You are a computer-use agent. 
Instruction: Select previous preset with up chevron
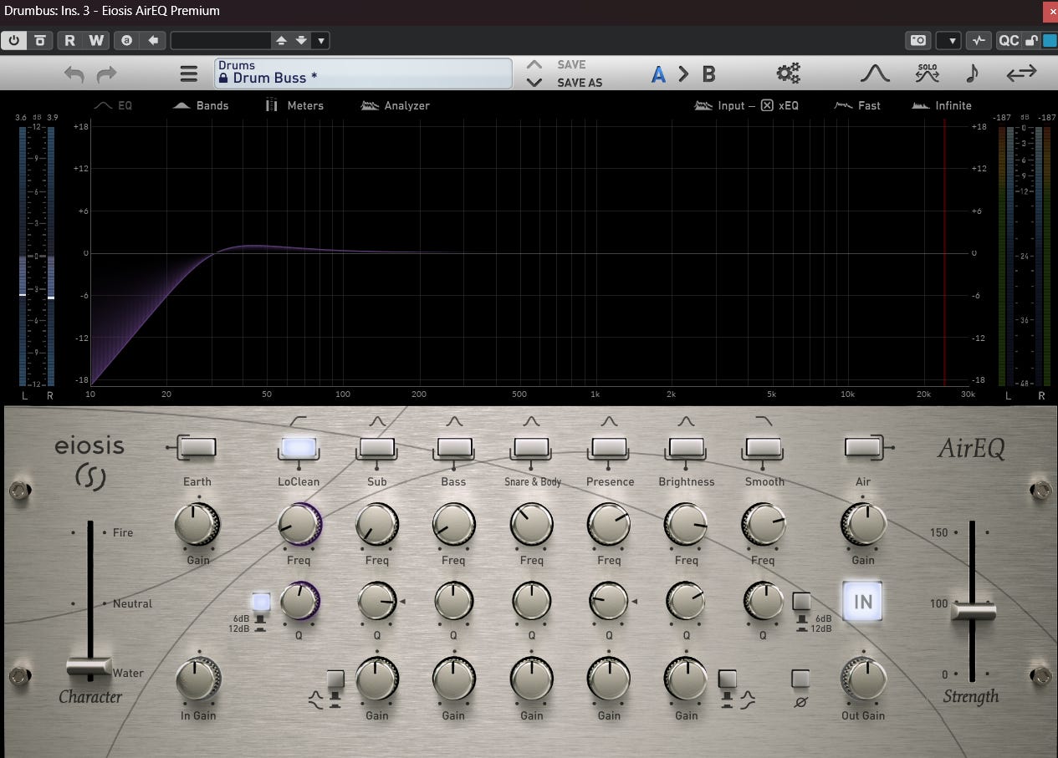[x=534, y=64]
